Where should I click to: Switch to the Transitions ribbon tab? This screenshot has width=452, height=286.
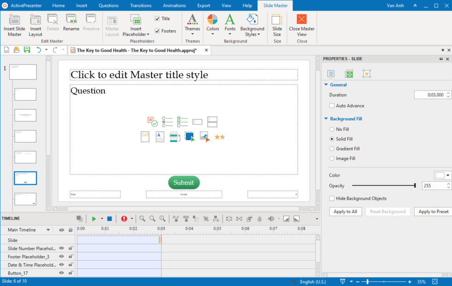pos(140,6)
